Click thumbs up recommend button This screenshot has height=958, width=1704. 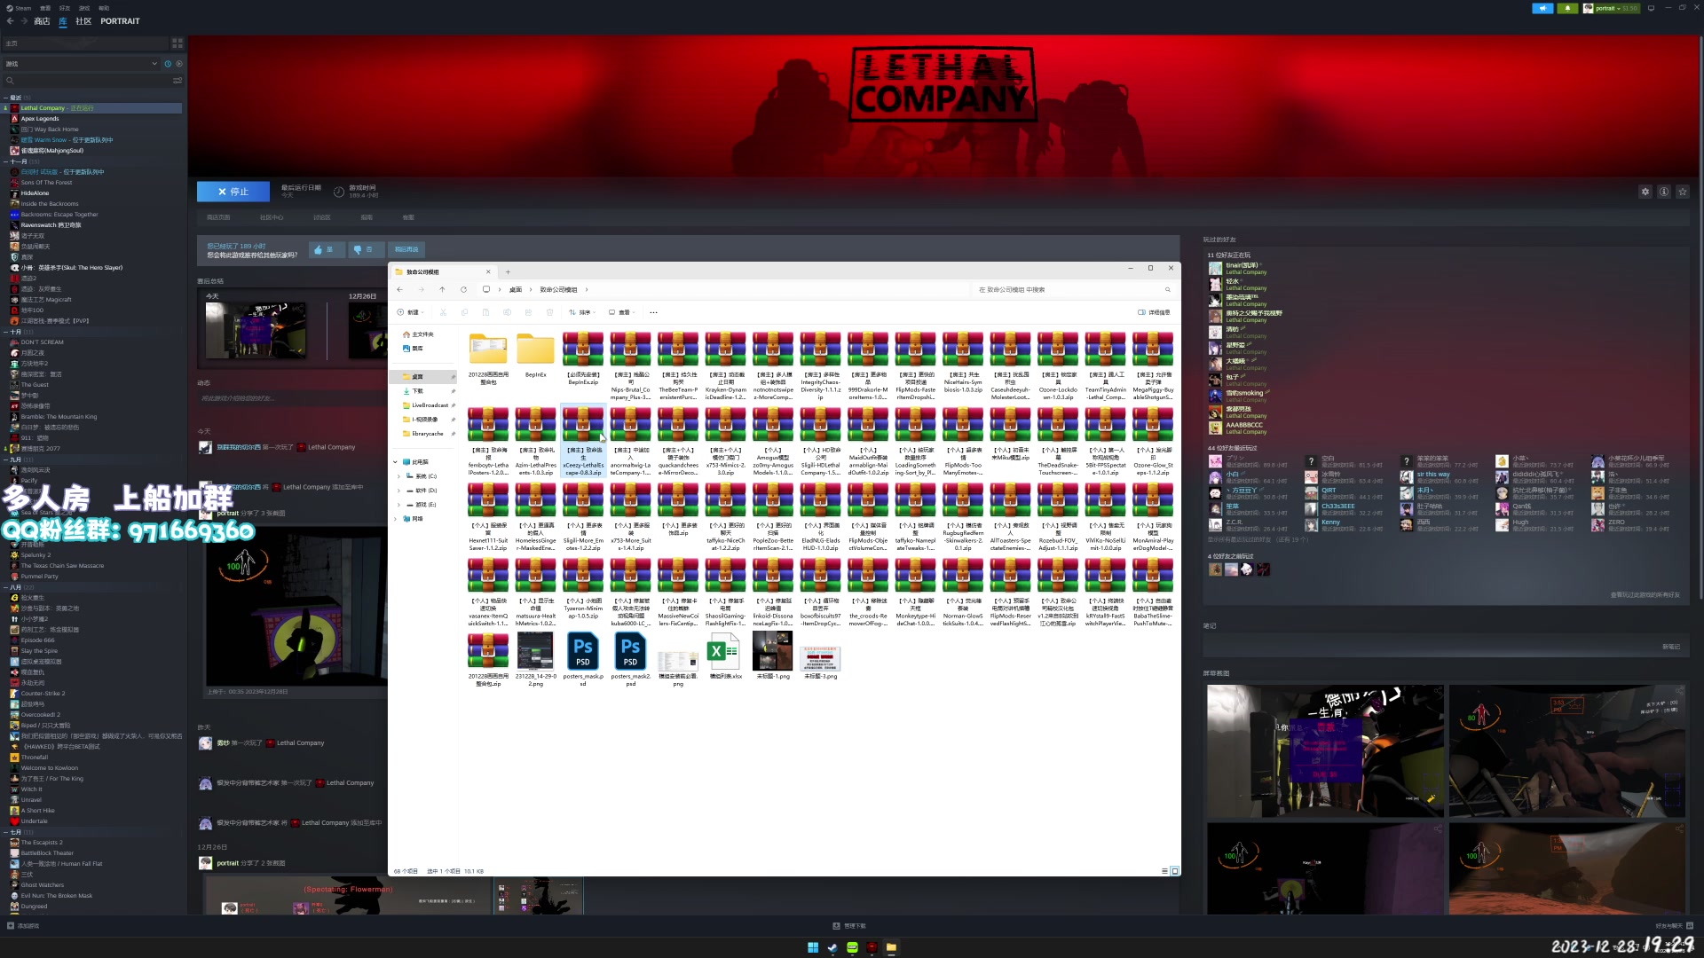point(327,250)
